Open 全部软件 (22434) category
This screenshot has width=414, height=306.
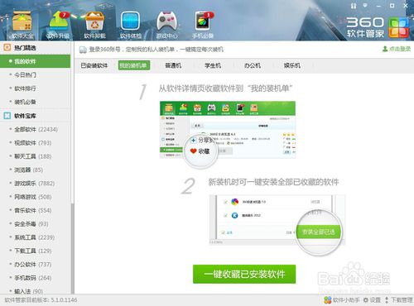[36, 129]
